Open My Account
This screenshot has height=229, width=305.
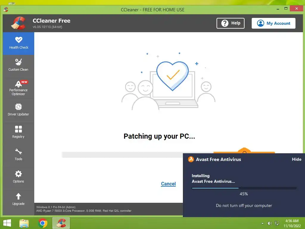[x=273, y=23]
